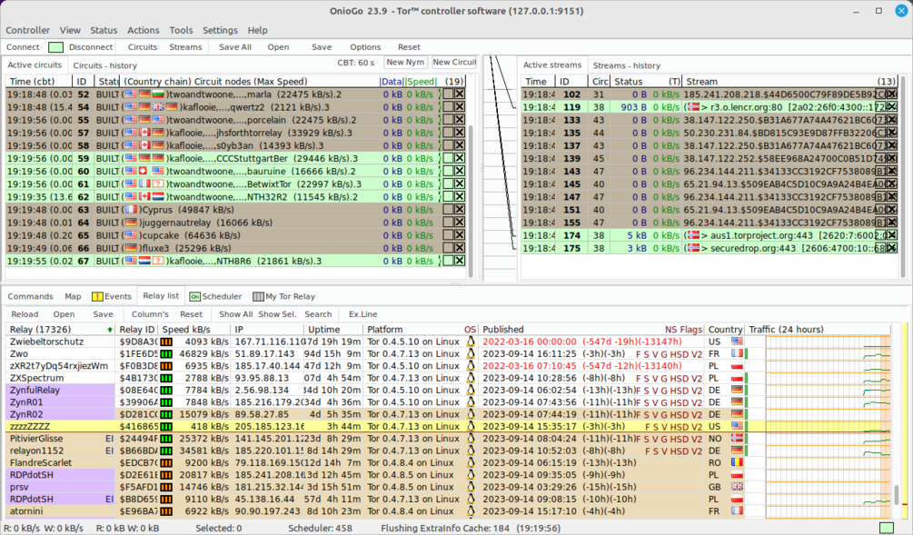
Task: Select relay row FlandreScarlet
Action: (x=449, y=463)
